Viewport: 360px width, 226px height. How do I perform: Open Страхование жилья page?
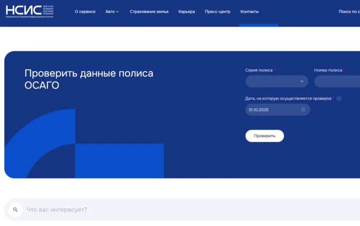click(149, 11)
